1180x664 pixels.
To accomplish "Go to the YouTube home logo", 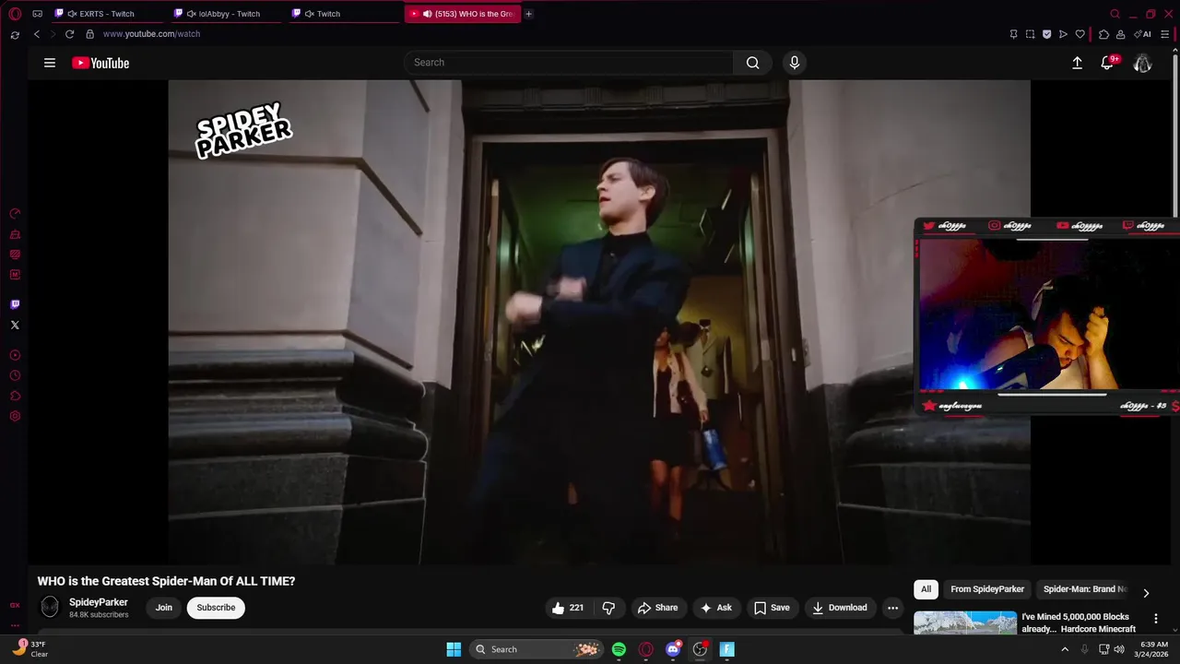I will (x=100, y=63).
